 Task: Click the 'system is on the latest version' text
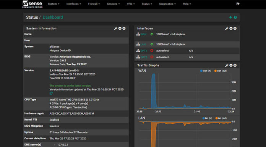click(70, 86)
